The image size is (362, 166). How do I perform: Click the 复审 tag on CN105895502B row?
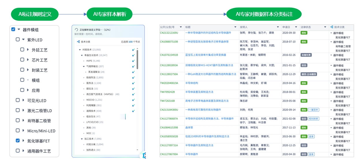[x=311, y=136]
